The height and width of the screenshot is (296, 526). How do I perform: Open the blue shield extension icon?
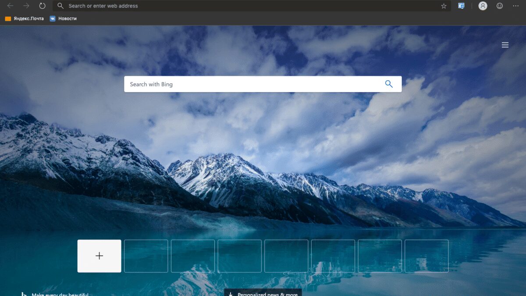[x=461, y=6]
